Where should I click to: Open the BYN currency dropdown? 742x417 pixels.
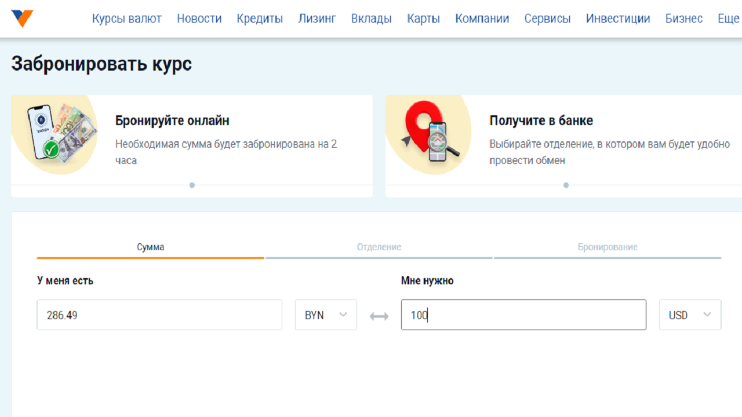tap(326, 315)
